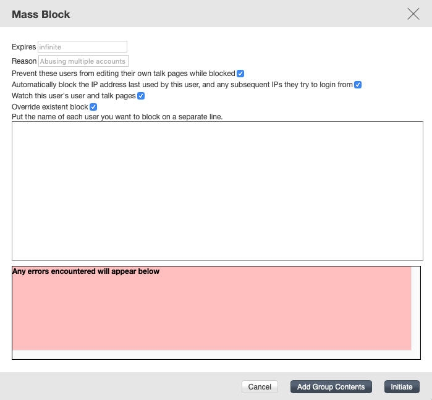Viewport: 432px width, 400px height.
Task: Click the Add Group Contents button
Action: [x=331, y=387]
